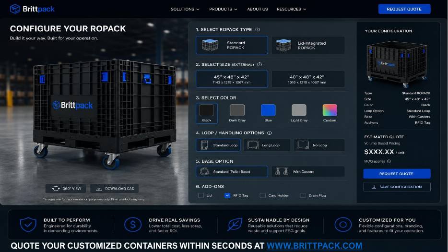
Task: Click the download arrow icon for CAD
Action: click(x=99, y=189)
